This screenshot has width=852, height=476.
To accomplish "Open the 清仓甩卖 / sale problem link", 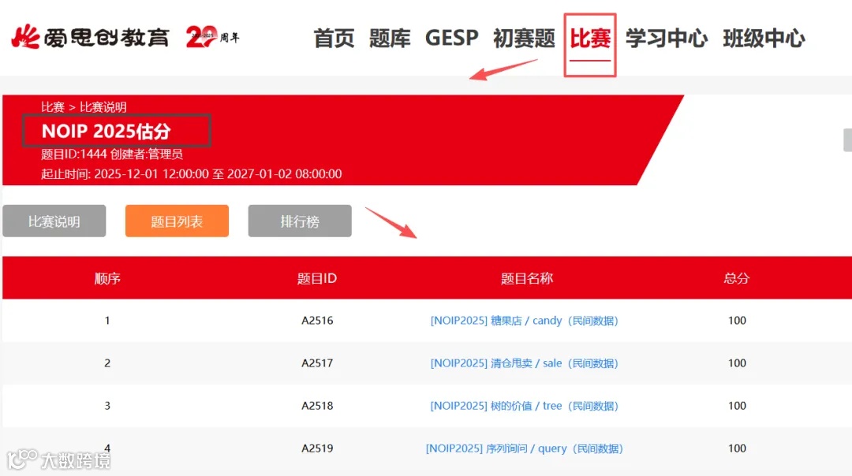I will click(523, 363).
